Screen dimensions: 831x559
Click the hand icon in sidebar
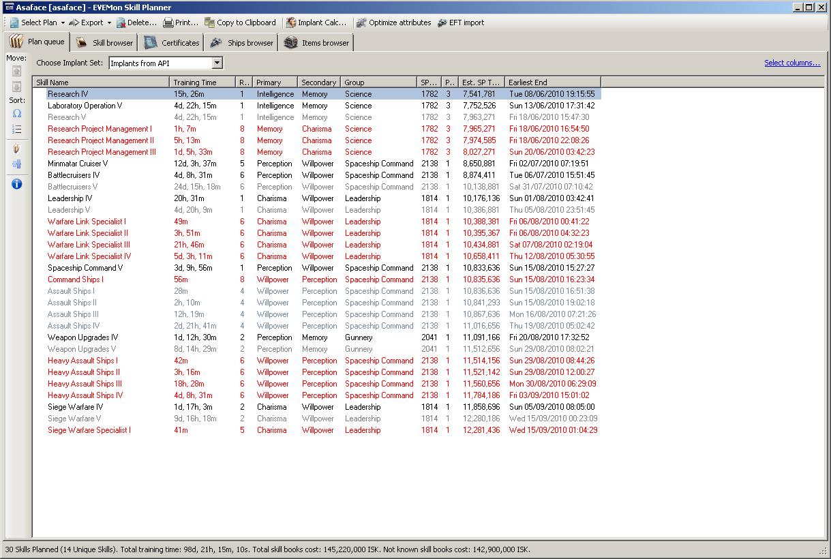point(17,149)
